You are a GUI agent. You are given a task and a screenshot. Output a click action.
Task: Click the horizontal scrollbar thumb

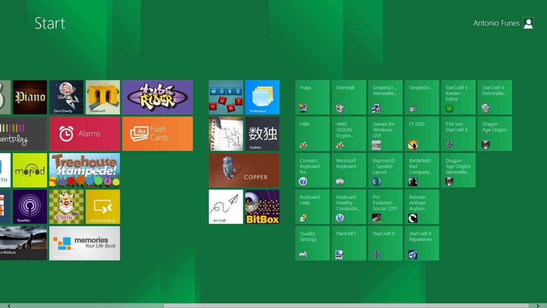tap(346, 305)
